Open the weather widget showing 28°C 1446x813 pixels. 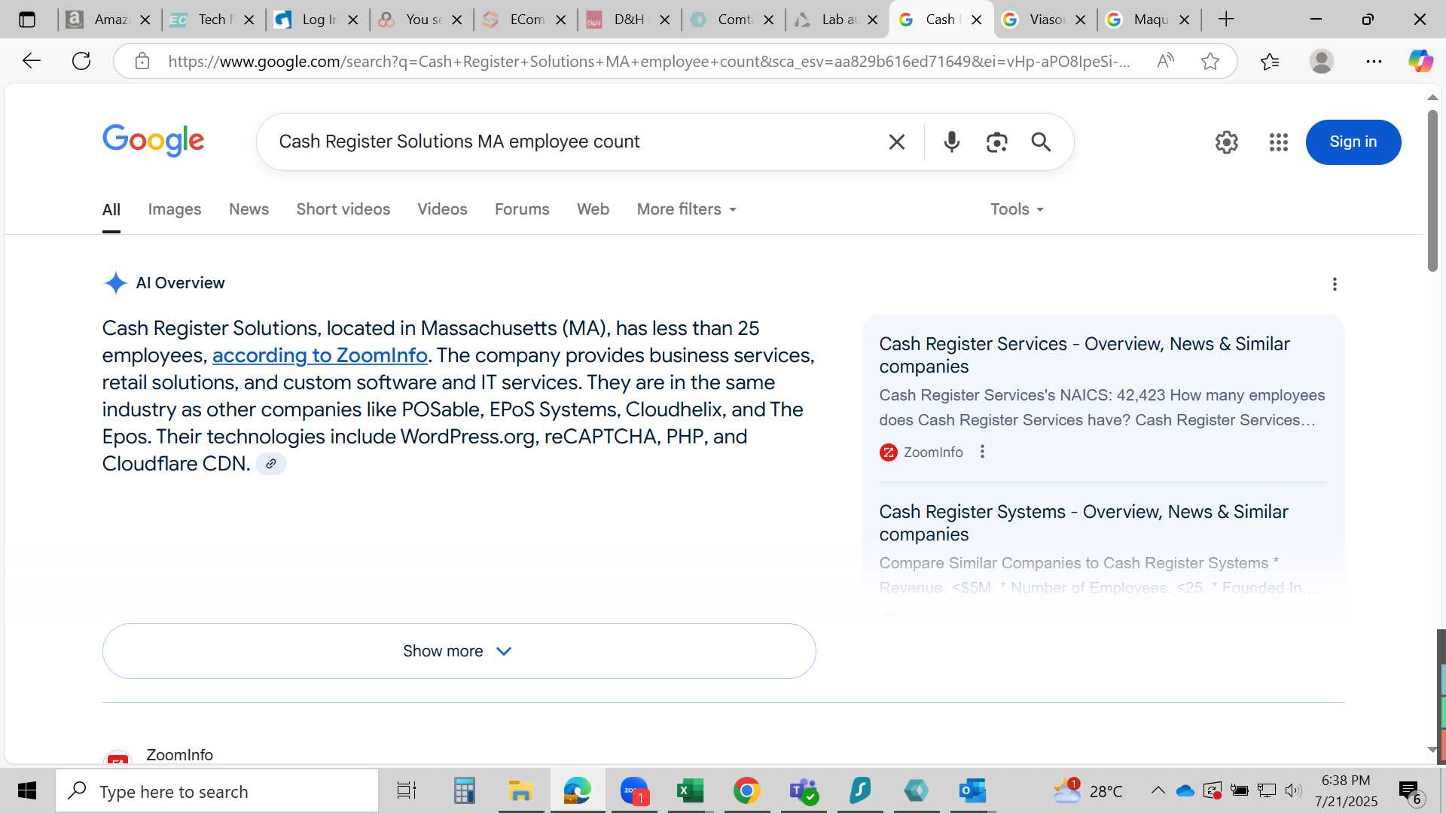(1087, 790)
